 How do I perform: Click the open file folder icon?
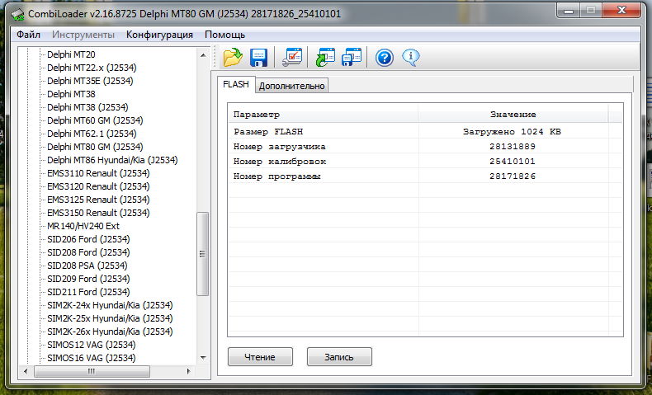[x=232, y=58]
